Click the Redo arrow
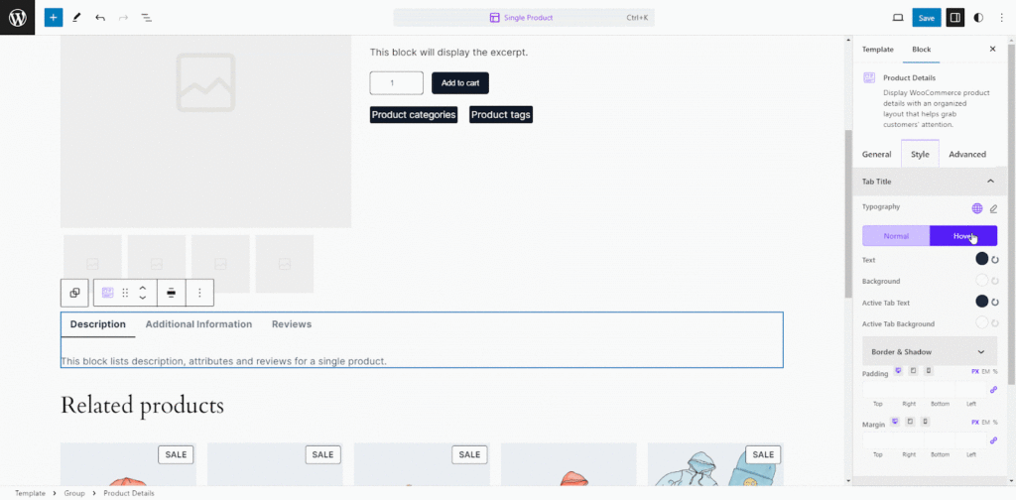The image size is (1016, 500). point(123,18)
